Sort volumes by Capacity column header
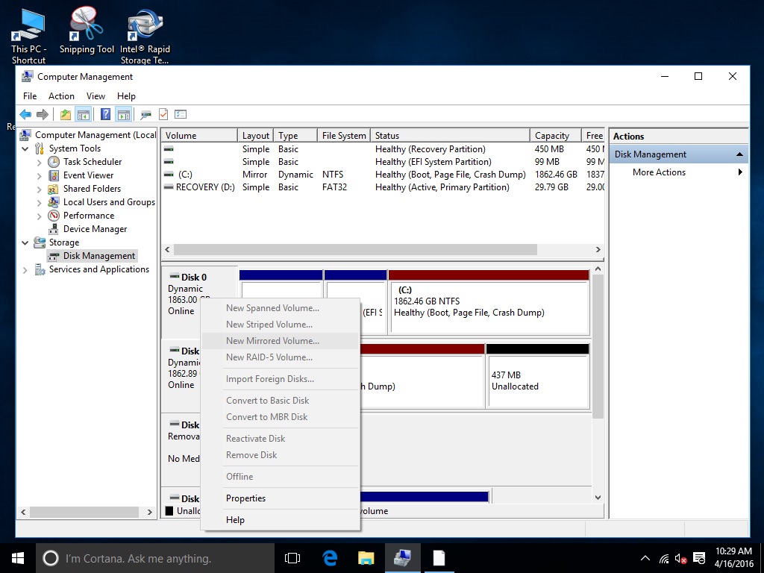764x573 pixels. (x=552, y=136)
